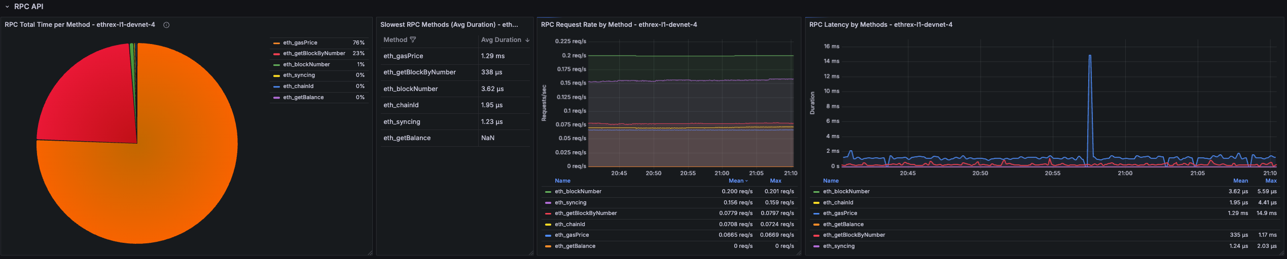1287x259 pixels.
Task: Select eth_gasPrice row in Slowest Methods table
Action: pyautogui.click(x=455, y=56)
